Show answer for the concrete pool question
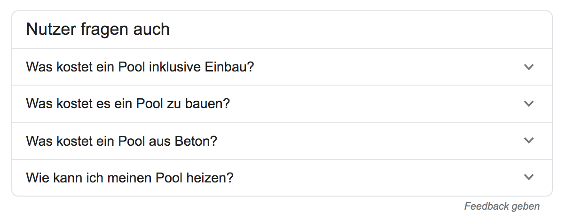566x221 pixels. 282,140
